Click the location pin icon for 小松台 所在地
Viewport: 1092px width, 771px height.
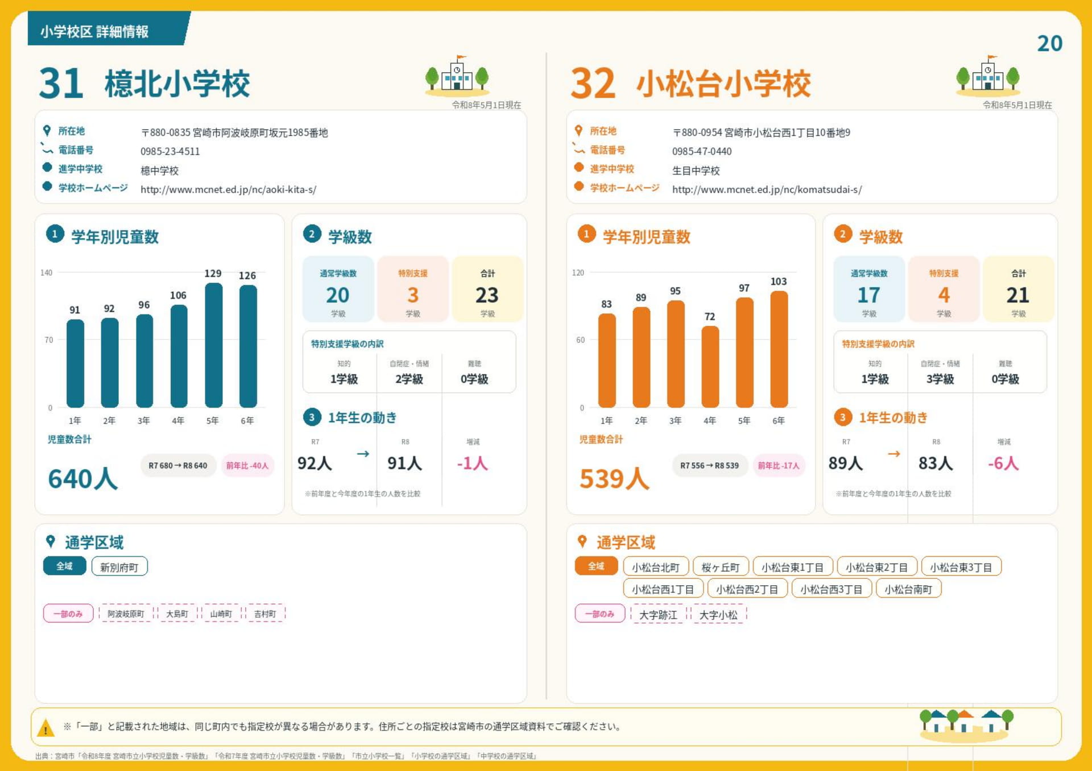(578, 131)
